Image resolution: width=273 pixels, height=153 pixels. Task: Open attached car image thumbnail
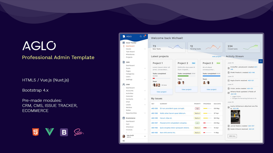click(x=236, y=117)
